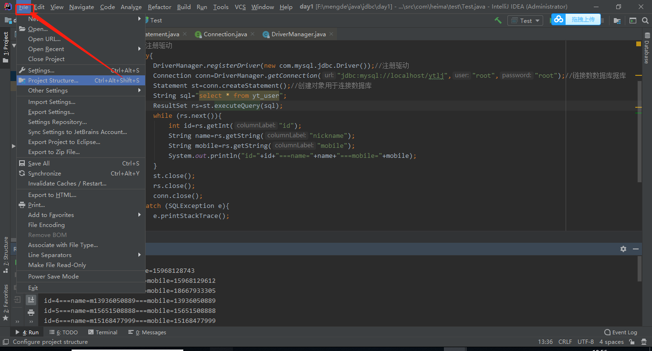This screenshot has height=351, width=652.
Task: Select Print... in File menu
Action: 81,205
